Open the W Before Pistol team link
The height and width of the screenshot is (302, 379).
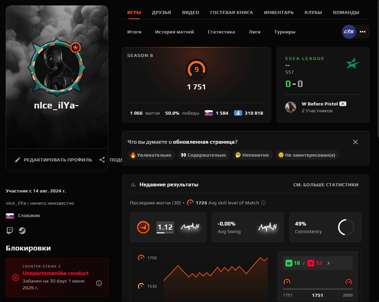pyautogui.click(x=320, y=104)
